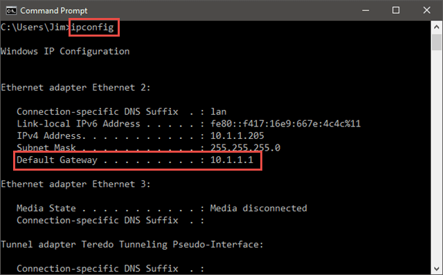443x275 pixels.
Task: Click the Link-local IPv6 address value
Action: 285,124
